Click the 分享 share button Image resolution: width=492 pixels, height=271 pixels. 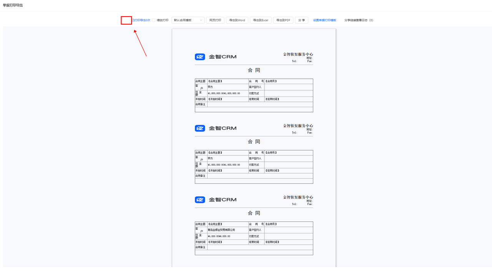pyautogui.click(x=302, y=20)
